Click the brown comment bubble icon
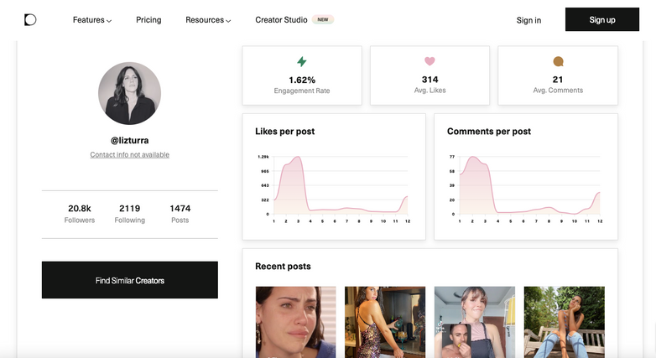Image resolution: width=656 pixels, height=358 pixels. [x=558, y=62]
